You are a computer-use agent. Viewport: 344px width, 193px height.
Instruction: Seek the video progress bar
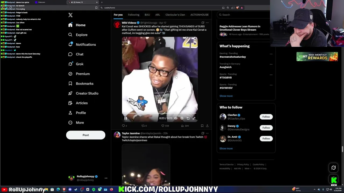160,114
